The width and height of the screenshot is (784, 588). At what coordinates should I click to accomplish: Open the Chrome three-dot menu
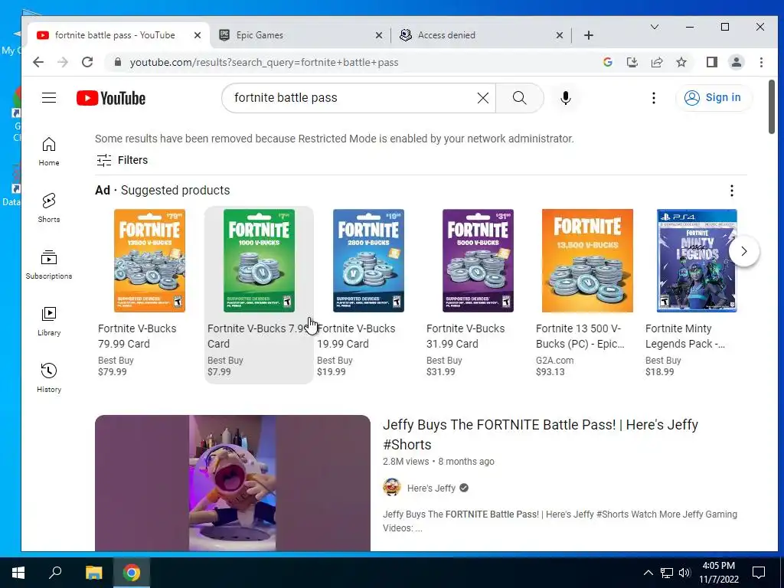click(761, 62)
